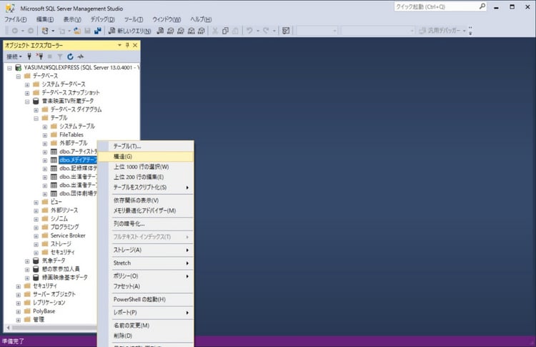Screen dimensions: 536x347
Task: Click PowerShell の起動(H) menu entry
Action: point(139,299)
